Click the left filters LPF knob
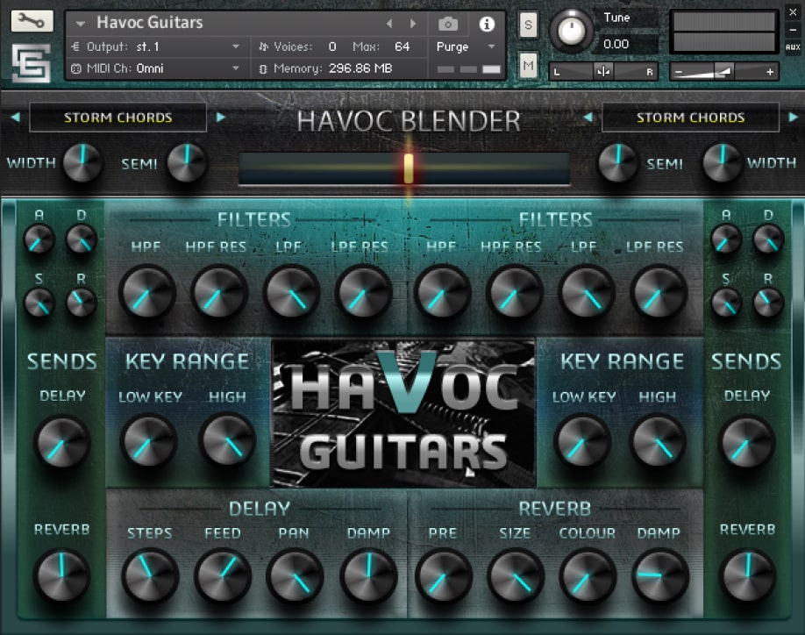This screenshot has width=805, height=635. coord(292,293)
